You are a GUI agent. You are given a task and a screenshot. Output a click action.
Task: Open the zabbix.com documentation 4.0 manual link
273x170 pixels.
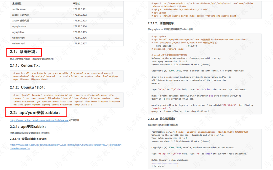point(39,120)
